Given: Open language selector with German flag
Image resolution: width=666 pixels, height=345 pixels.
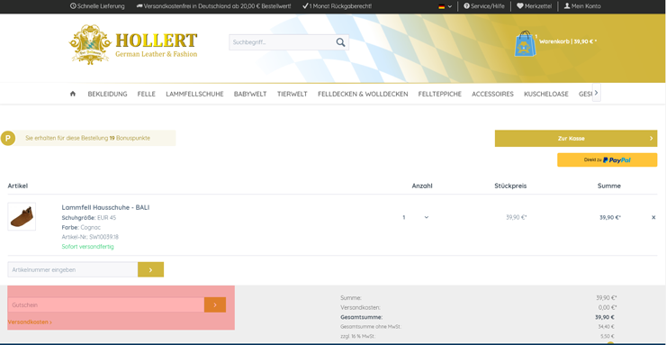Looking at the screenshot, I should click(x=445, y=6).
